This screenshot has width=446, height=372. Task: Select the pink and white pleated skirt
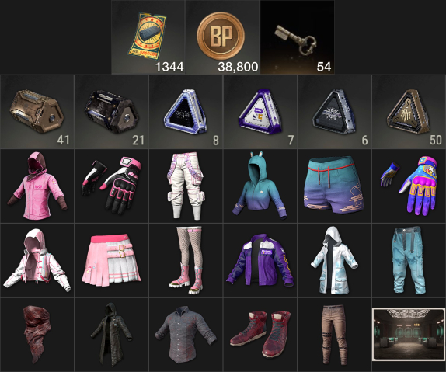click(112, 260)
